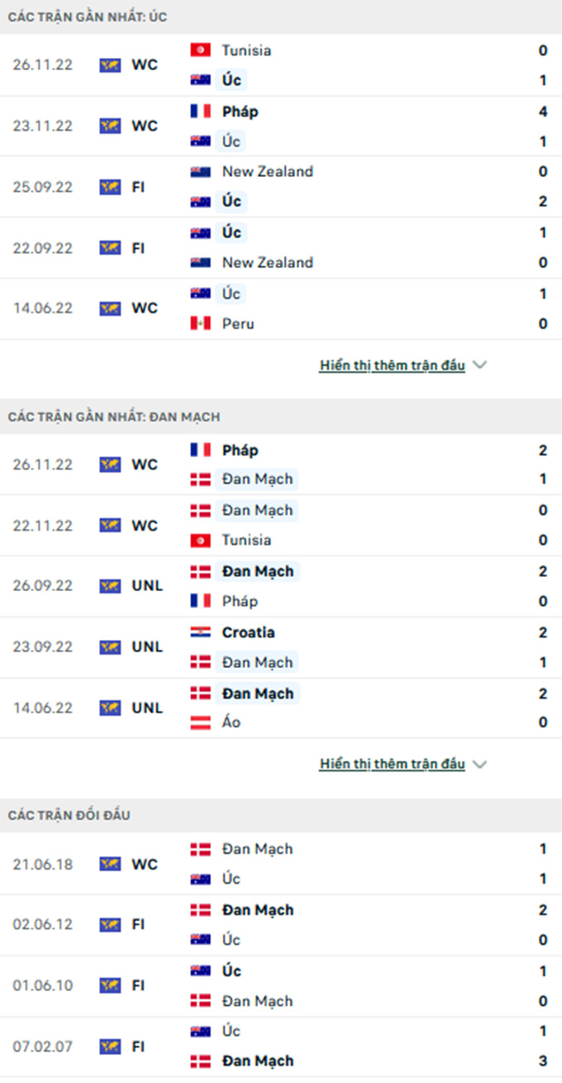This screenshot has height=1083, width=562.
Task: Click the Áo (Austria) flag icon
Action: pyautogui.click(x=200, y=722)
